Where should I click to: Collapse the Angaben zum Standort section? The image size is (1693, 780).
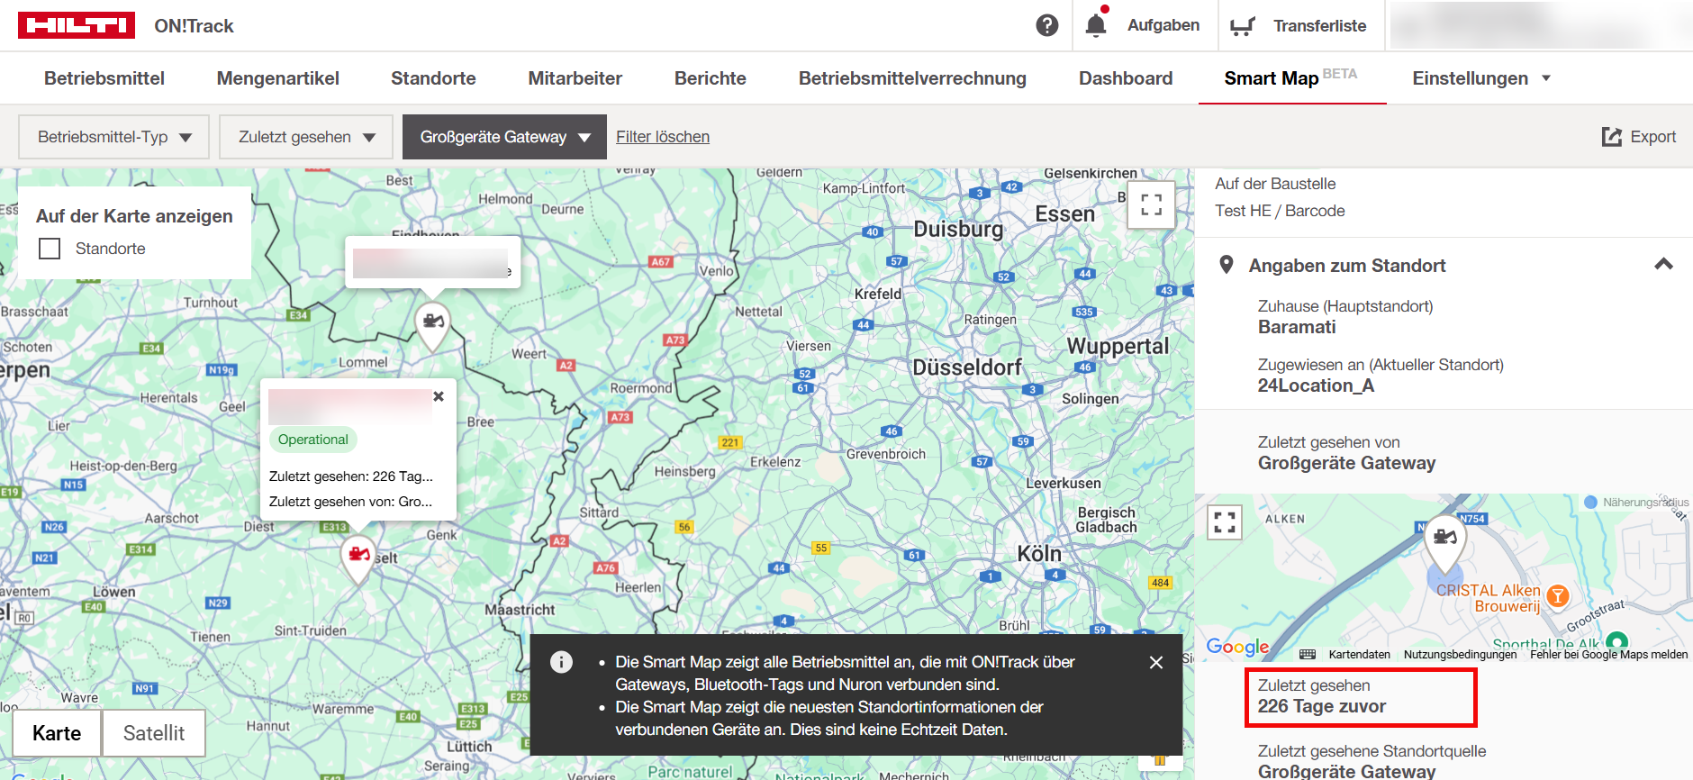click(x=1663, y=265)
